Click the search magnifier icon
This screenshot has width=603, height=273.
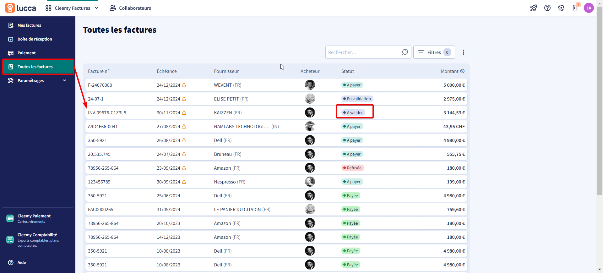click(405, 52)
